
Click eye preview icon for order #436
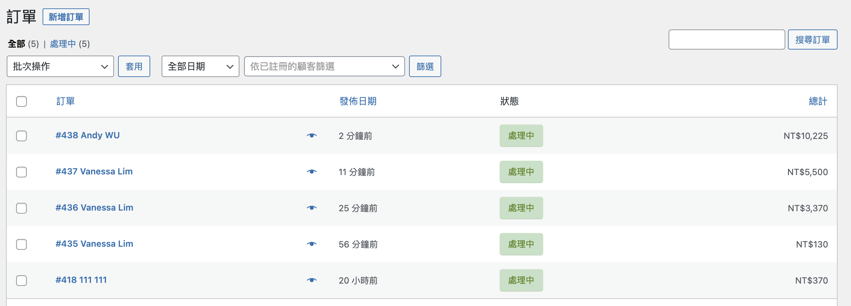coord(311,208)
